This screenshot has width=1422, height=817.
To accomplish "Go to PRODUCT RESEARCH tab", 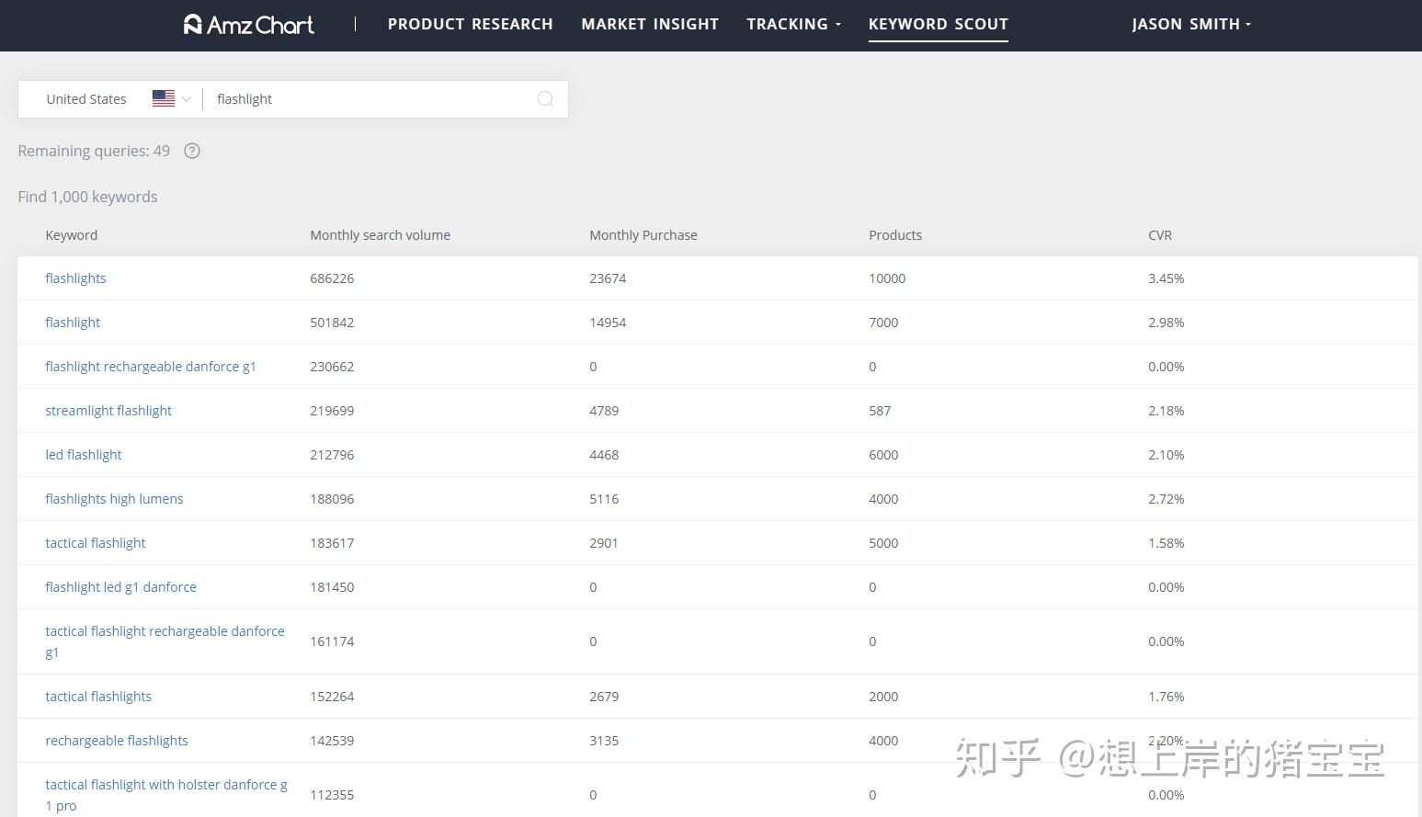I will coord(471,24).
